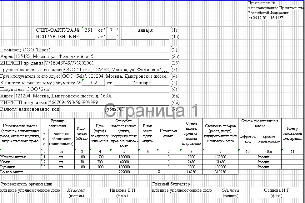Select the "Юбки" product cell
Screen dimensions: 305x203
click(x=20, y=162)
